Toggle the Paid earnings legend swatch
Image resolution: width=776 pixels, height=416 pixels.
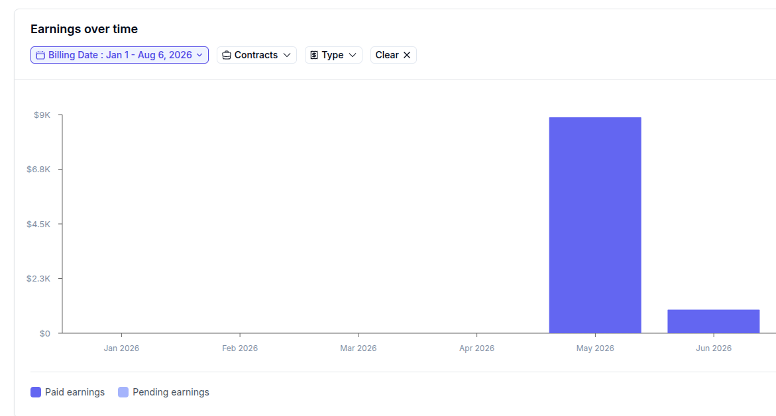(x=36, y=392)
